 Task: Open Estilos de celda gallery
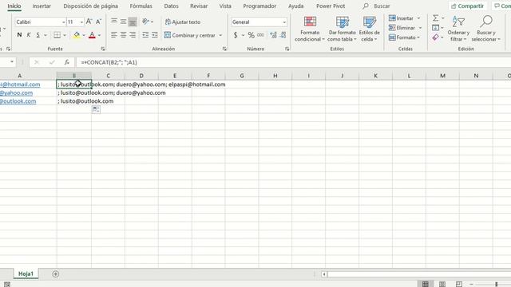click(369, 29)
